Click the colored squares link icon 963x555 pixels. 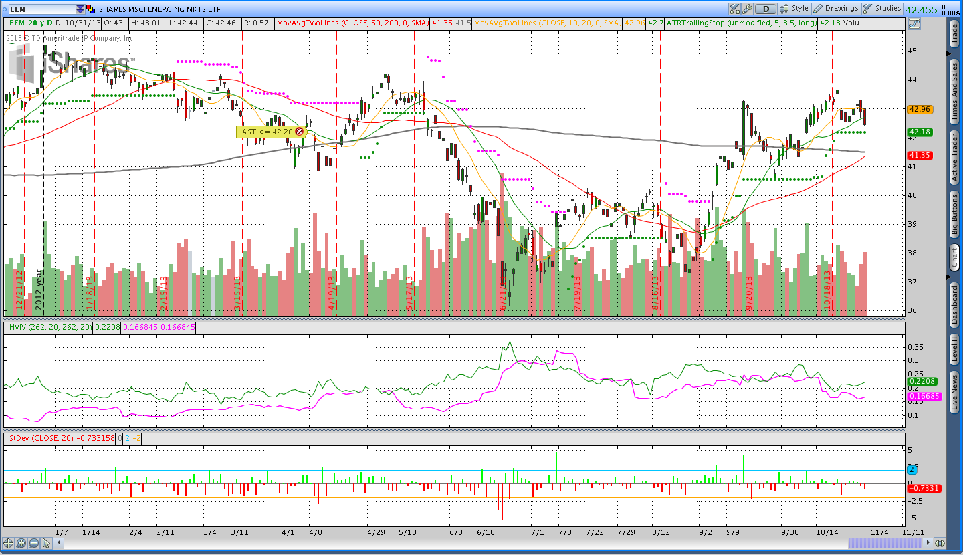click(90, 9)
